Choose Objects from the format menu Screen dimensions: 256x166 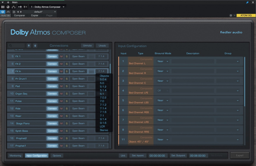[x=104, y=76]
